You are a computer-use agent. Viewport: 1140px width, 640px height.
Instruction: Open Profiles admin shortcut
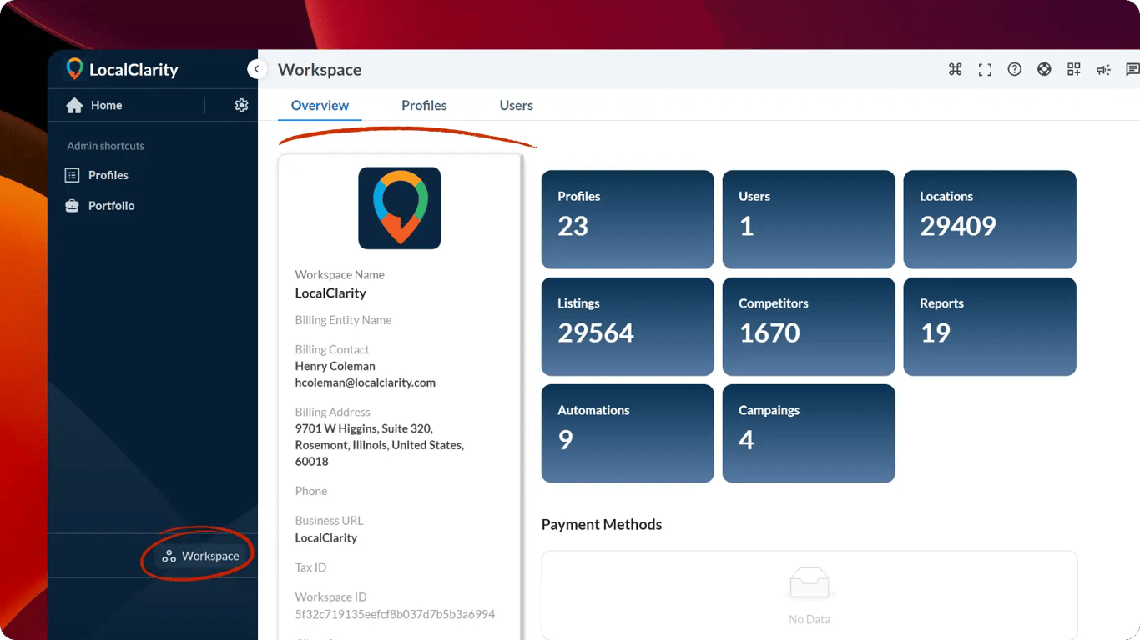click(x=108, y=175)
